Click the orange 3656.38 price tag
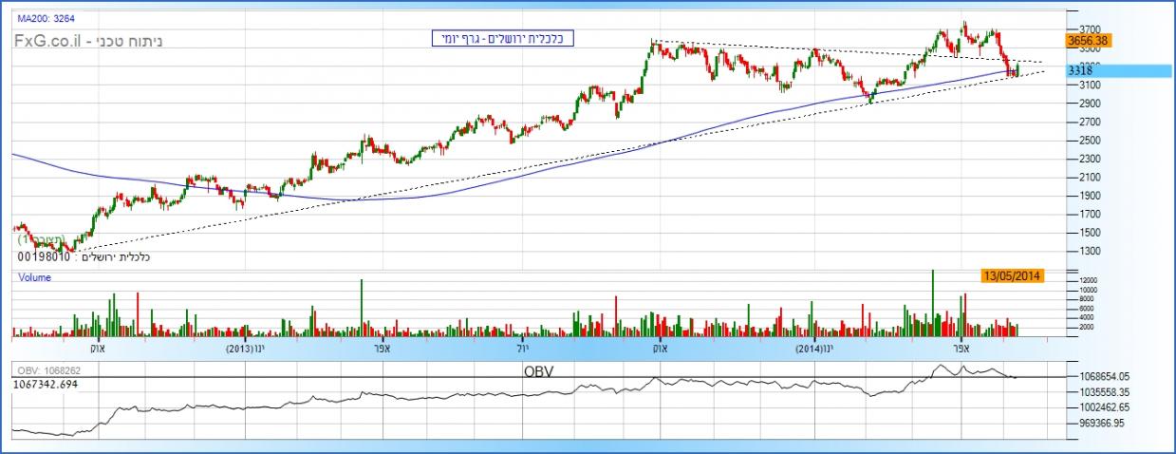This screenshot has width=1176, height=454. point(1088,41)
